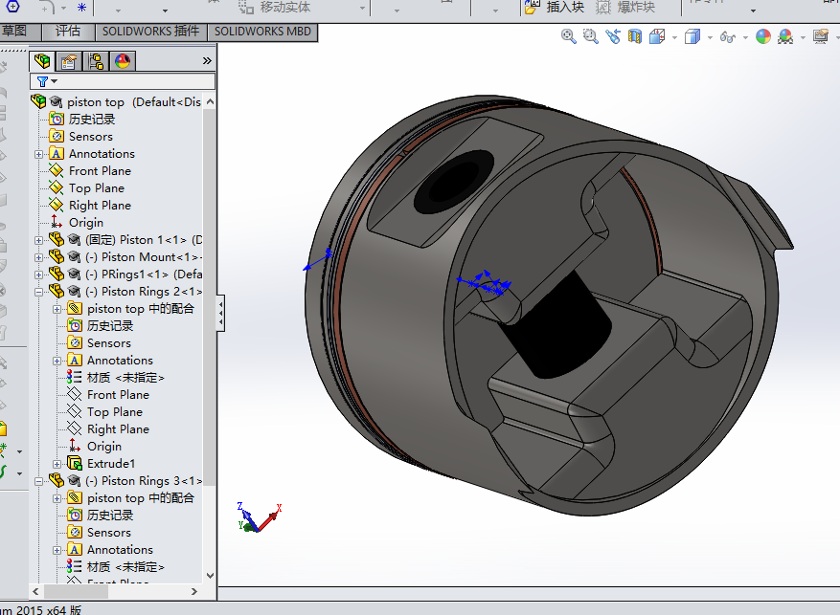Switch to the PropertyManager tab icon
Image resolution: width=840 pixels, height=615 pixels.
tap(69, 61)
